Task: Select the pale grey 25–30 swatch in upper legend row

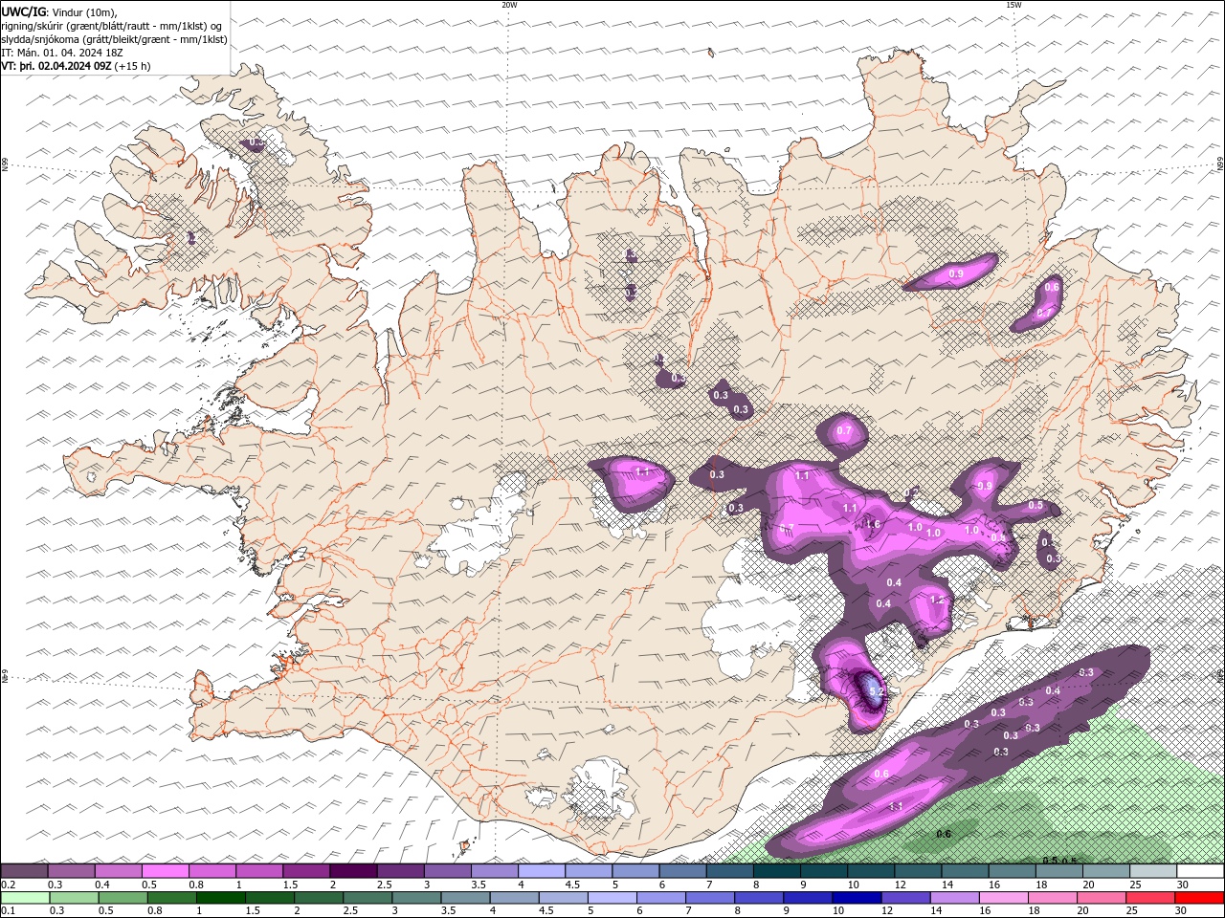Action: [1154, 871]
